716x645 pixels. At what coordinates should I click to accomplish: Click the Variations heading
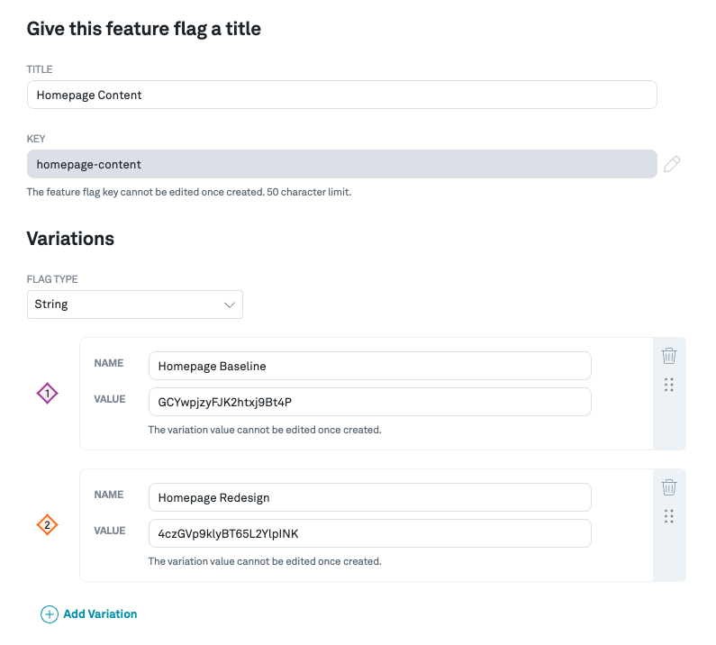70,239
